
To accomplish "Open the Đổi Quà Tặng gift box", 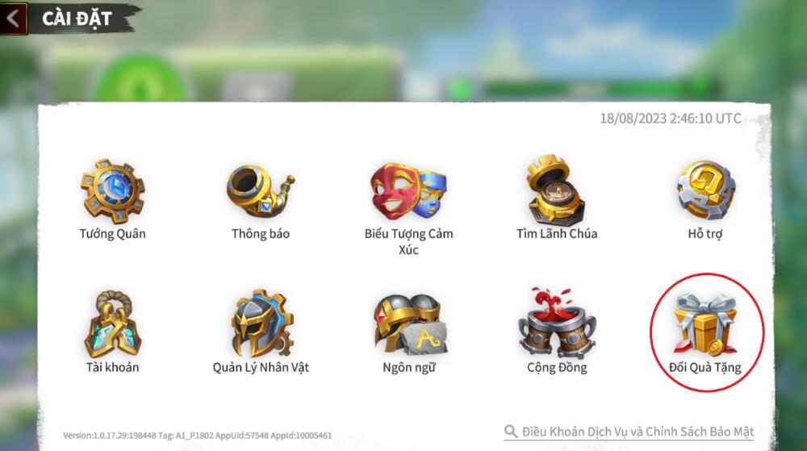I will tap(705, 324).
